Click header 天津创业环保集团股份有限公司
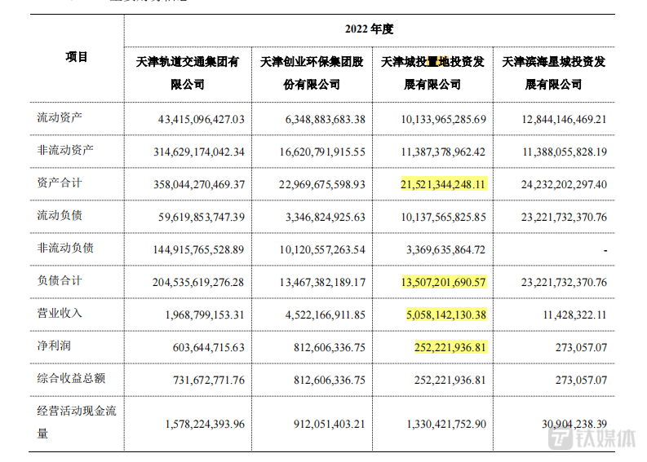 (312, 73)
